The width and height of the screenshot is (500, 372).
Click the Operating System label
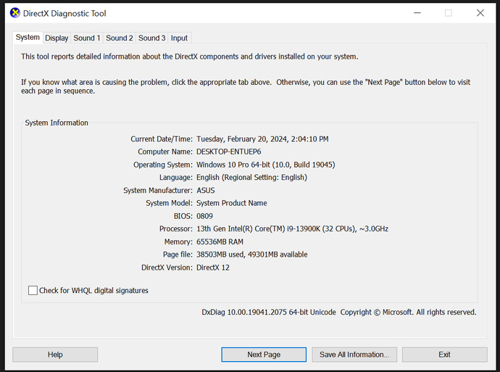pos(163,165)
